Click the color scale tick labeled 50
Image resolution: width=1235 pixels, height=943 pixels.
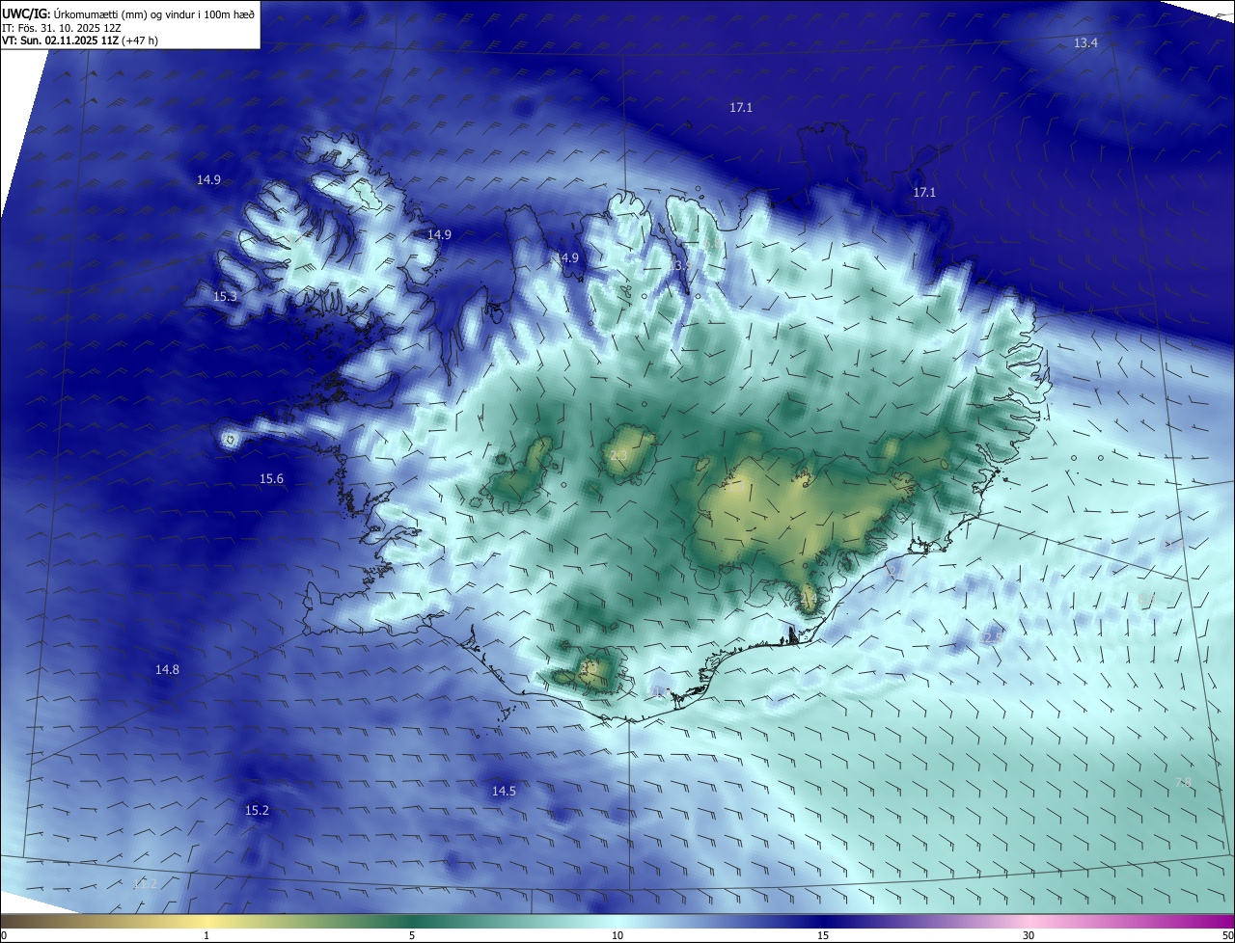click(x=1227, y=935)
